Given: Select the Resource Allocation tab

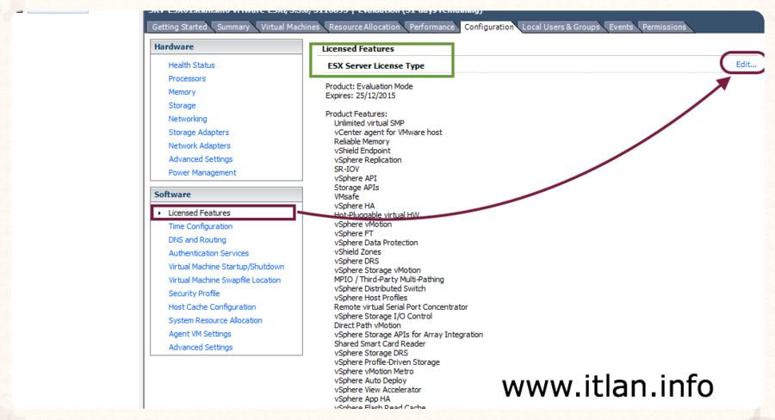Looking at the screenshot, I should point(364,27).
